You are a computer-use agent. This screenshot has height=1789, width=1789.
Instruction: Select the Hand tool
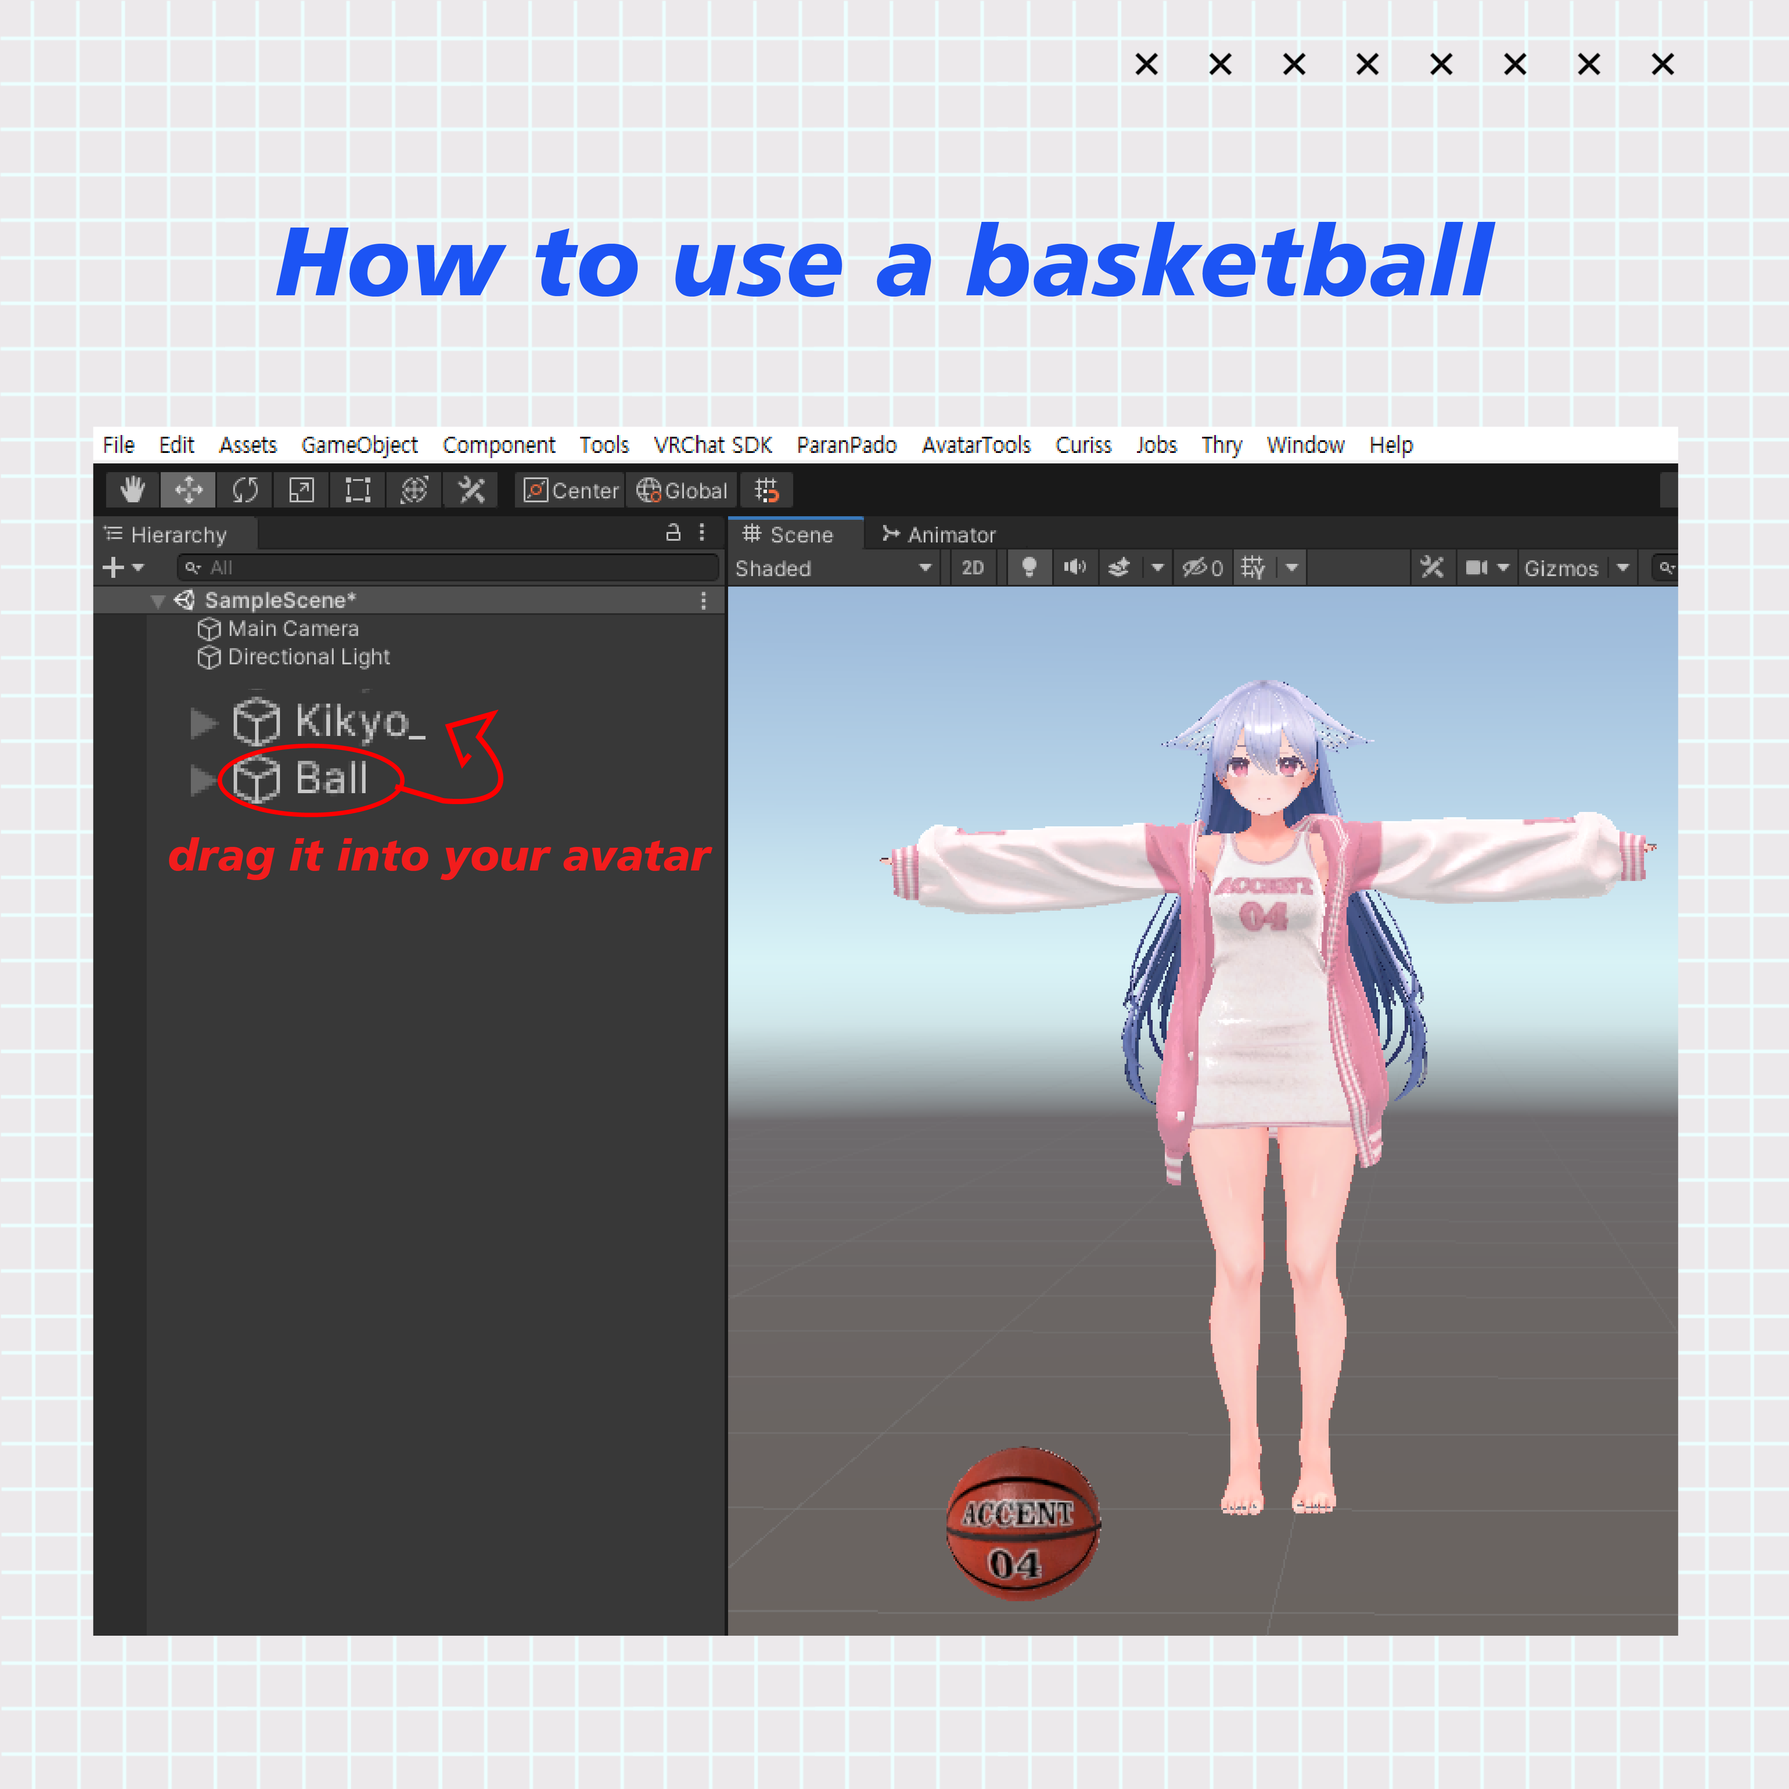(132, 490)
